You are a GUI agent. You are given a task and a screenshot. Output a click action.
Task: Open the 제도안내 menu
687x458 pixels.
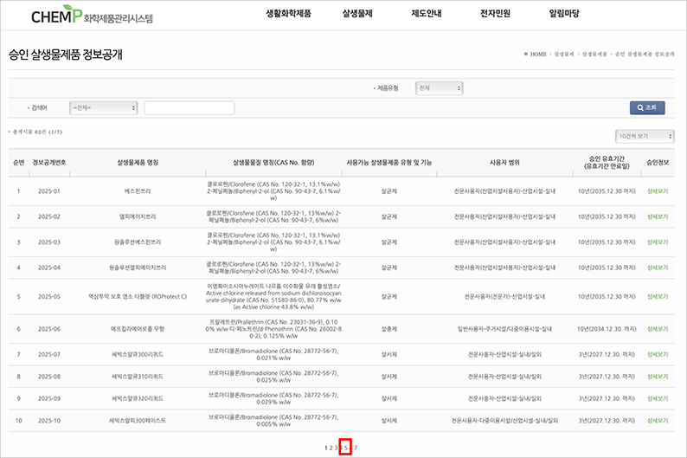(427, 14)
